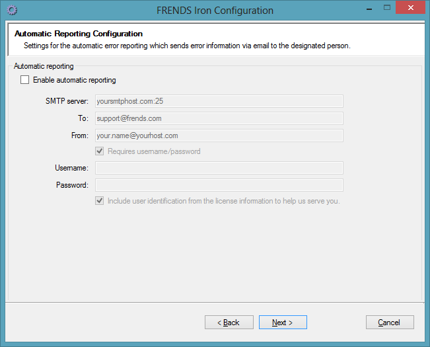Focus the SMTP server input field
This screenshot has width=430, height=347.
click(219, 101)
